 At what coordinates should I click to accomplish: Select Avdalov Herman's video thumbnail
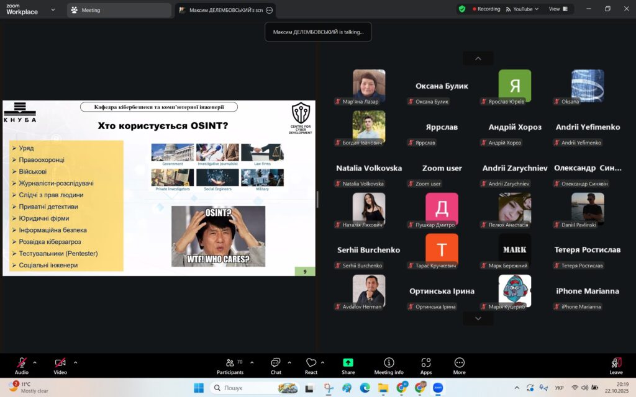pyautogui.click(x=369, y=290)
